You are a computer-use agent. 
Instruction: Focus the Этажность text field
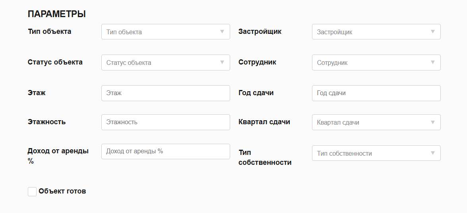click(165, 122)
